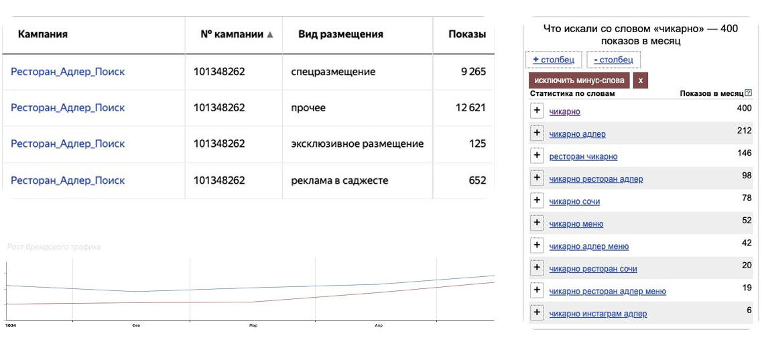Click the Мар marker on chart axis
This screenshot has width=764, height=348.
pos(253,325)
